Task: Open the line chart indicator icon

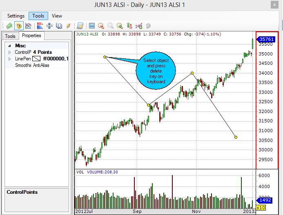Action: (x=28, y=26)
